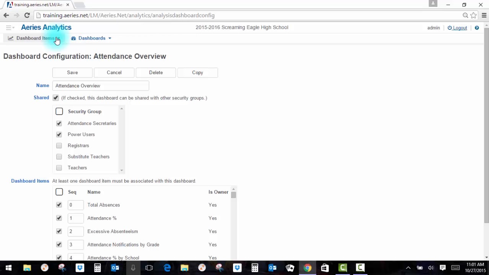The image size is (489, 275).
Task: Save the dashboard configuration
Action: click(72, 73)
